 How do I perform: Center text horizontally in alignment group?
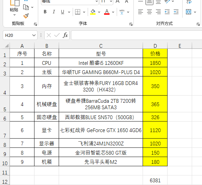(149, 12)
